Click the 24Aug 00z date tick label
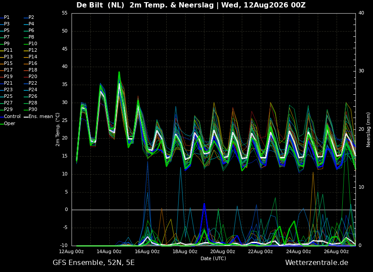 click(298, 251)
